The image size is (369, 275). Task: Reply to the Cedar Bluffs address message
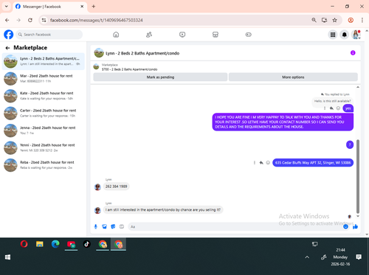[x=261, y=163]
